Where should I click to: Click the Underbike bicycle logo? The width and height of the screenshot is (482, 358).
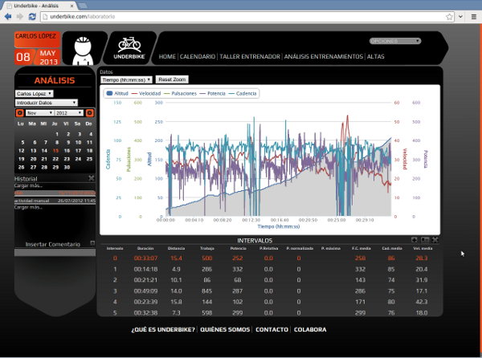129,48
